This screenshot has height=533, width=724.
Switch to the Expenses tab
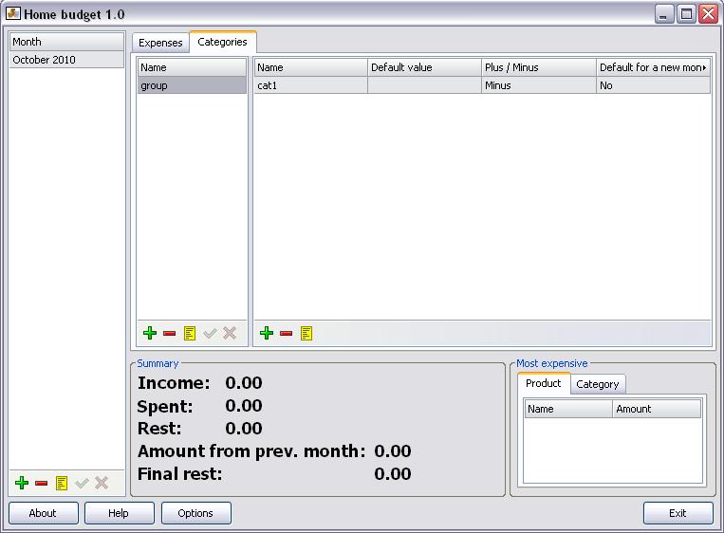(x=160, y=43)
